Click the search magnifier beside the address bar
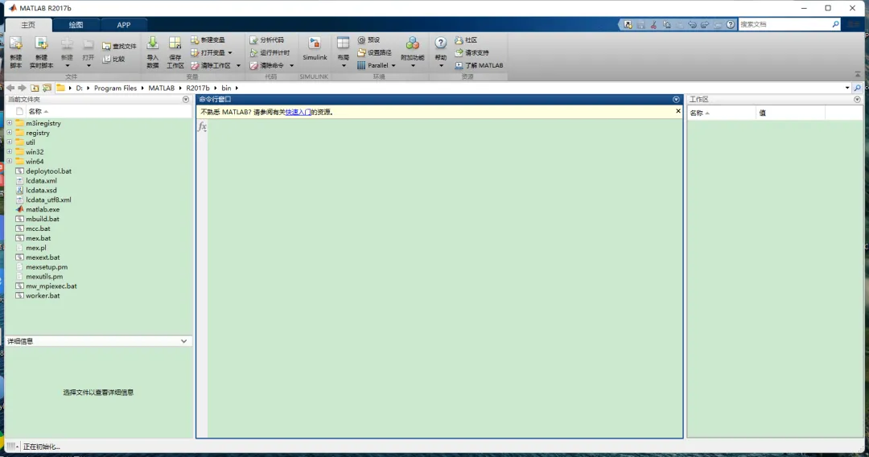Viewport: 869px width, 457px height. click(858, 88)
